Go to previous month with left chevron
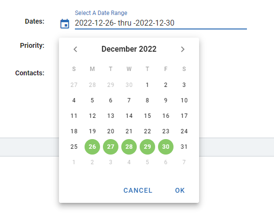The image size is (274, 213). [75, 49]
